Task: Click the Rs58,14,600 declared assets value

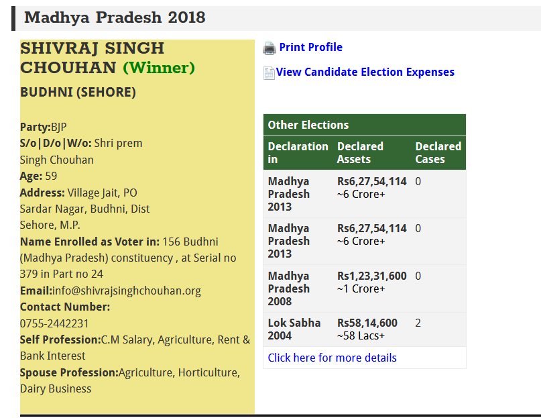Action: click(x=367, y=323)
